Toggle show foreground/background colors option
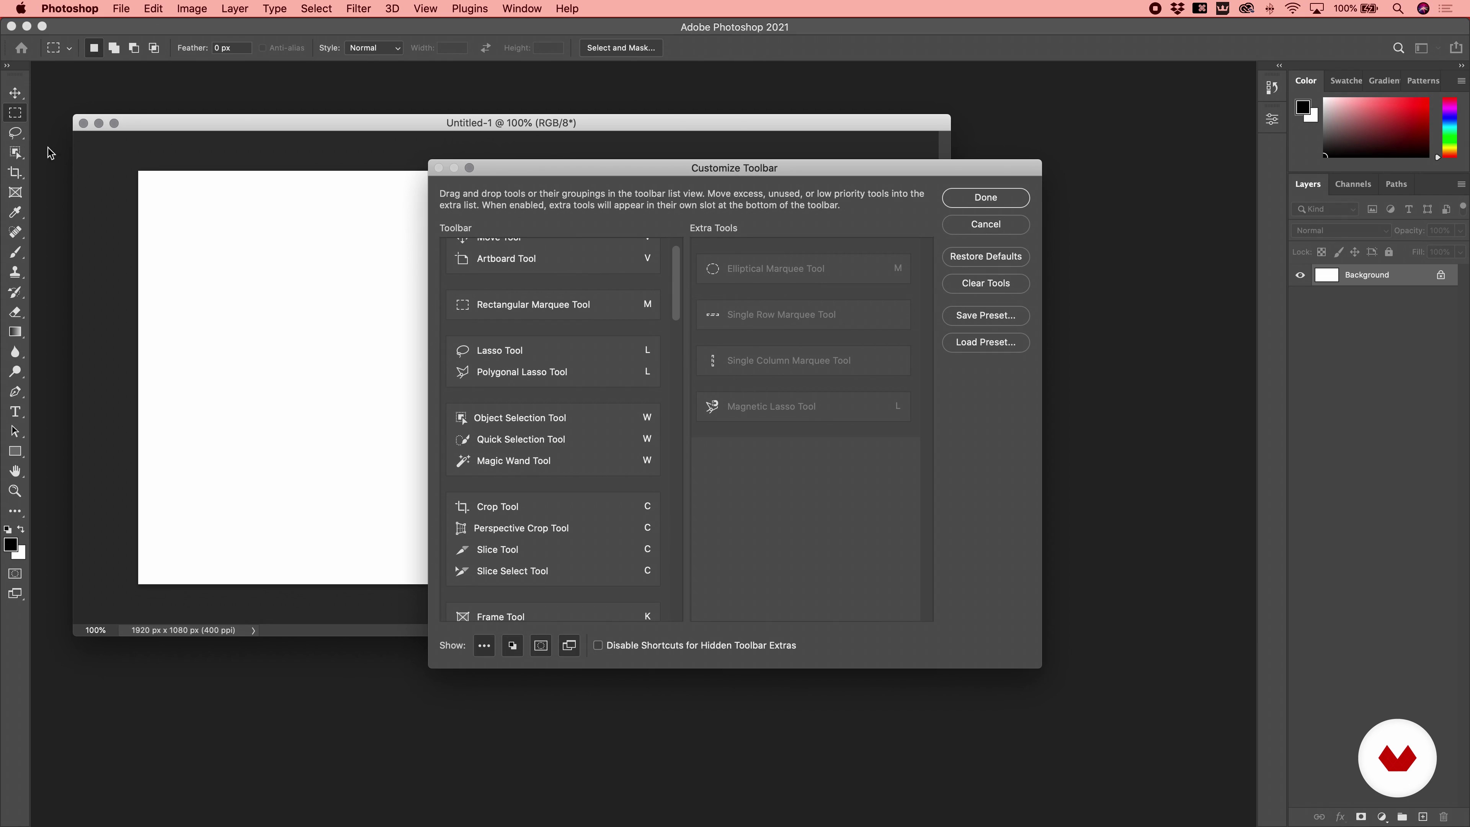Screen dimensions: 1470x827 coord(513,646)
